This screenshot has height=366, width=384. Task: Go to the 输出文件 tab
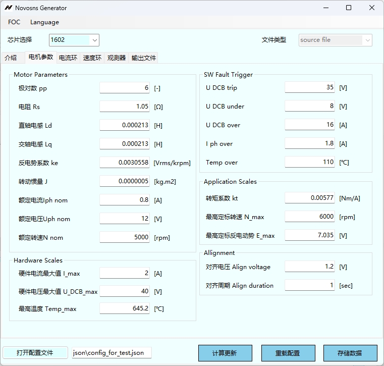144,58
